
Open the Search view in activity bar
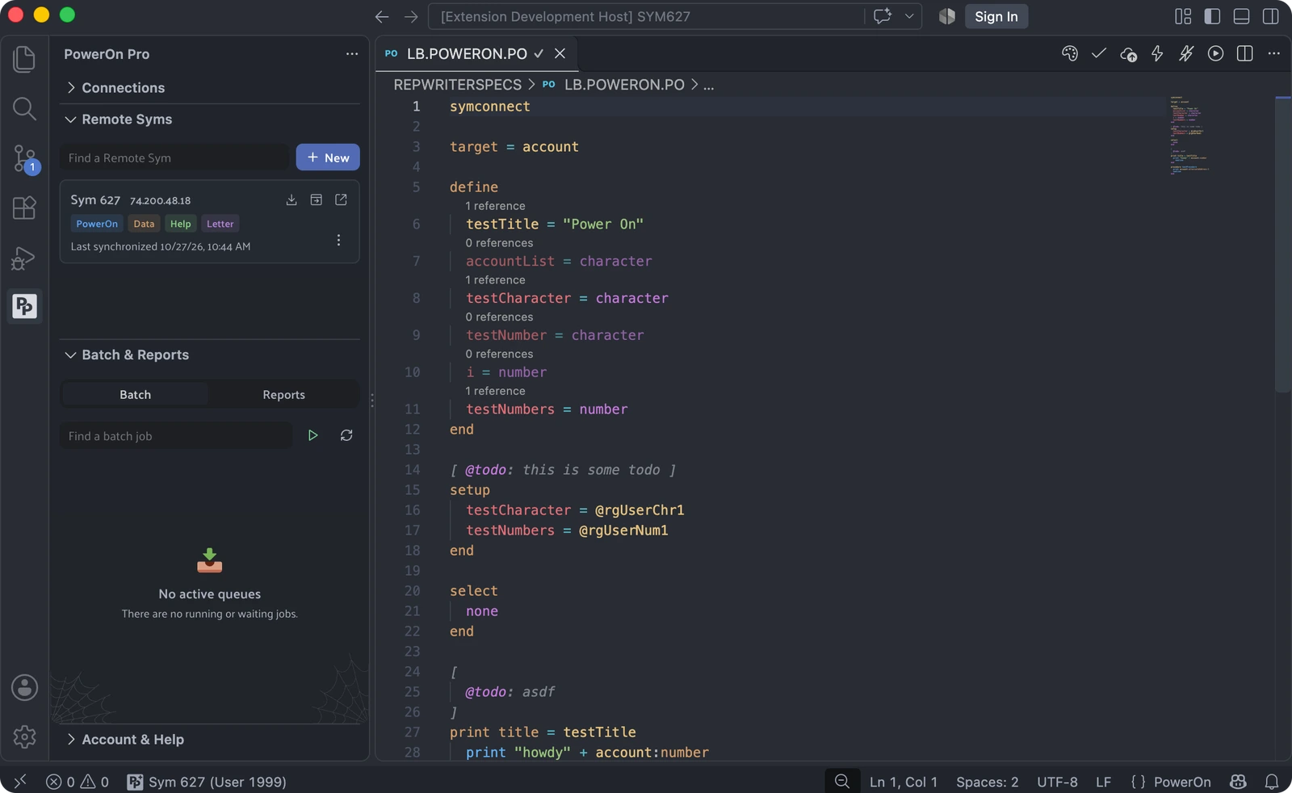[x=24, y=108]
